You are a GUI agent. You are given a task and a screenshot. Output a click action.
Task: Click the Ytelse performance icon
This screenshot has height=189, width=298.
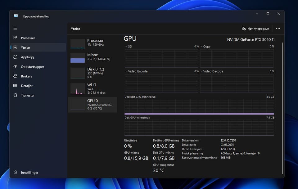[x=15, y=47]
